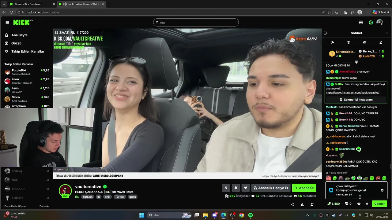Open imorr channel in followed list
The width and height of the screenshot is (392, 220).
coord(27,81)
